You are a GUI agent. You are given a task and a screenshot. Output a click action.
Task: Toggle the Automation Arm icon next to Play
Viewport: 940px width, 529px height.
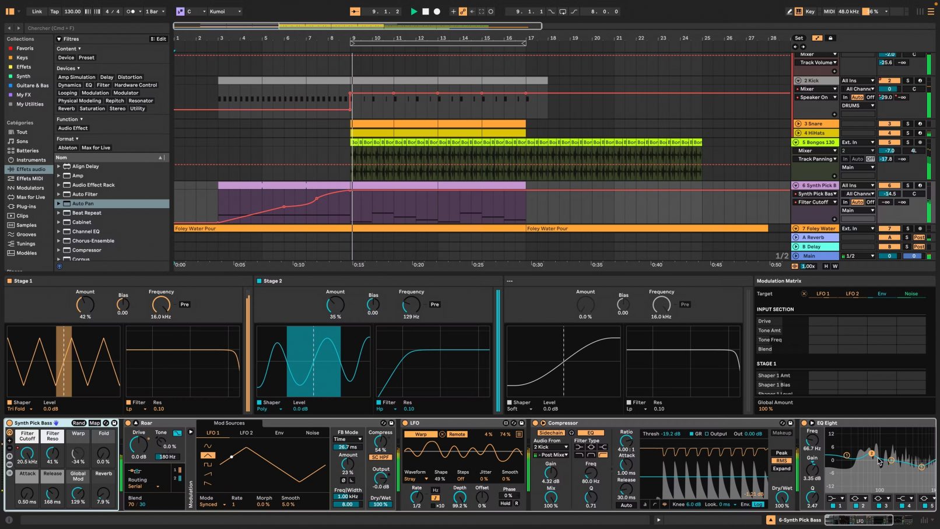462,11
